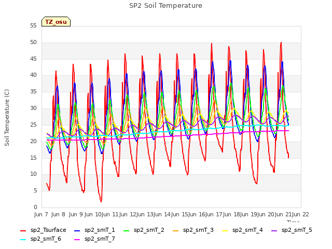Click the 0 y-axis tick label
Image resolution: width=332 pixels, height=249 pixels.
tap(35, 207)
